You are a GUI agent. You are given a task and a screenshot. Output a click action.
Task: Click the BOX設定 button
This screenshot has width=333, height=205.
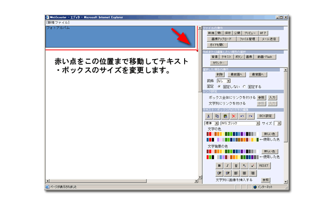click(266, 116)
